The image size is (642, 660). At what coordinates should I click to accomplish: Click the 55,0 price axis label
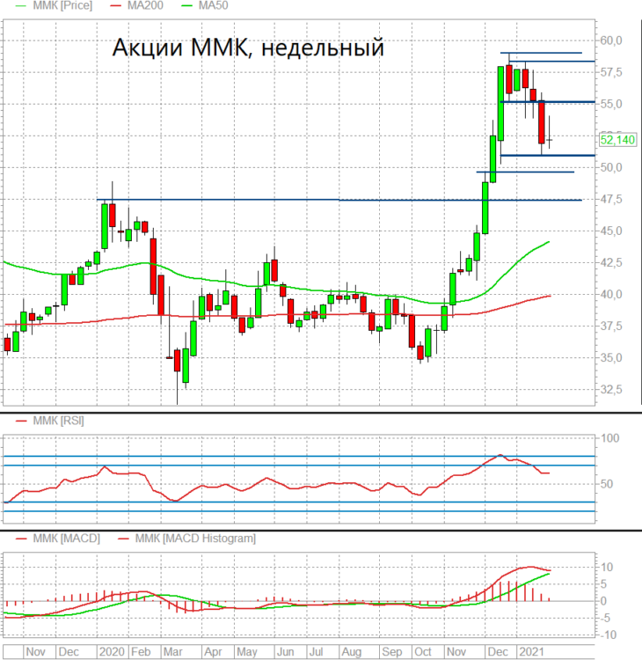click(x=611, y=104)
